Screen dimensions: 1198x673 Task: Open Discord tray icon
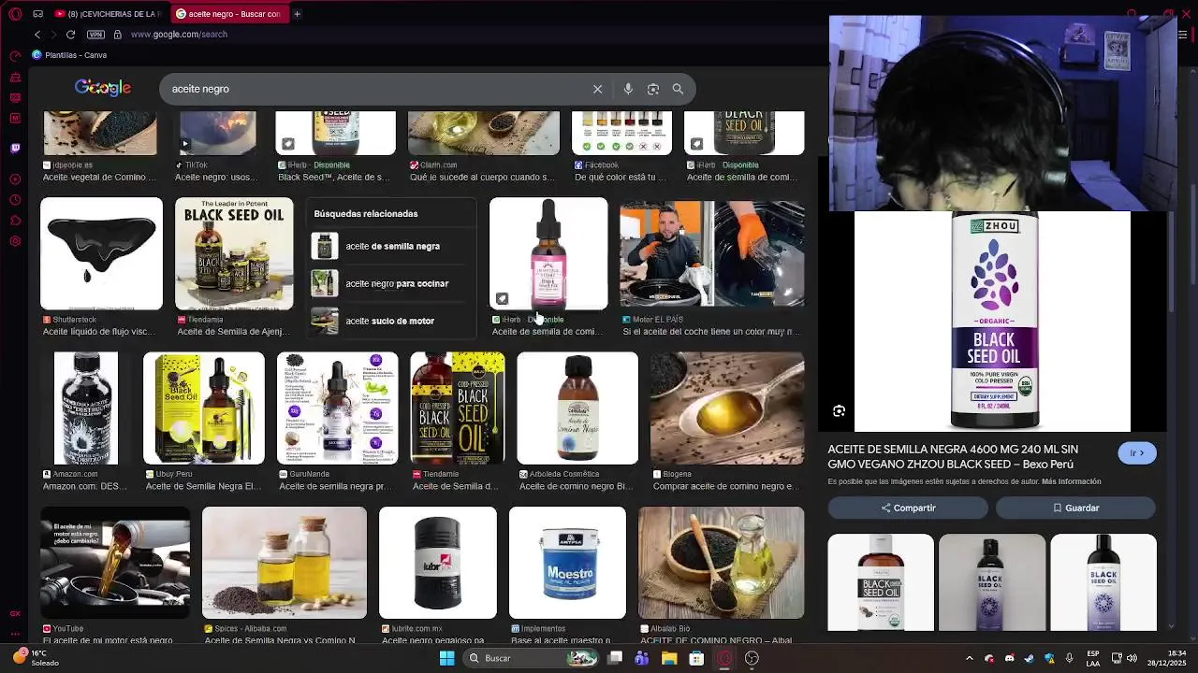1009,658
